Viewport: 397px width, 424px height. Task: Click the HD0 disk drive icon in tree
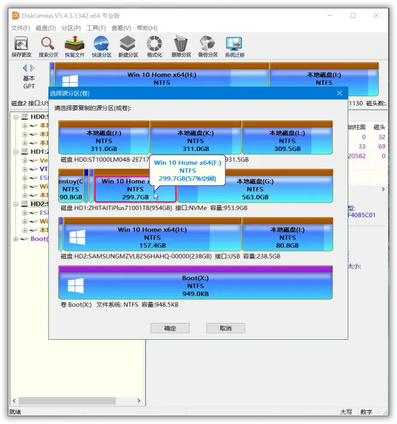point(25,117)
